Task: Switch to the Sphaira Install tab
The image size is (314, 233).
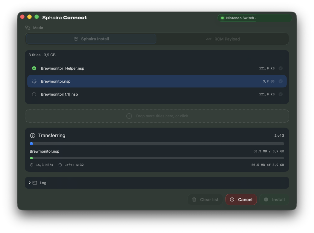Action: [91, 39]
